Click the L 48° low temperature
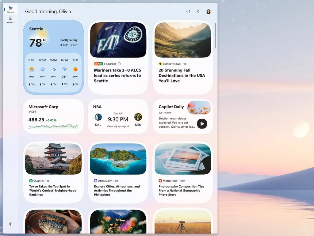The height and width of the screenshot is (236, 314). pos(74,45)
